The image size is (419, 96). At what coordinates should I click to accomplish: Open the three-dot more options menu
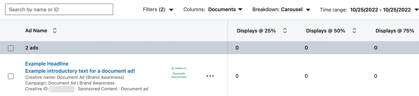[210, 76]
